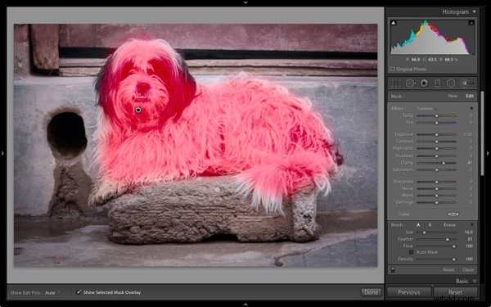
Task: Collapse the Effect sliders disclosure triangle
Action: coord(471,108)
